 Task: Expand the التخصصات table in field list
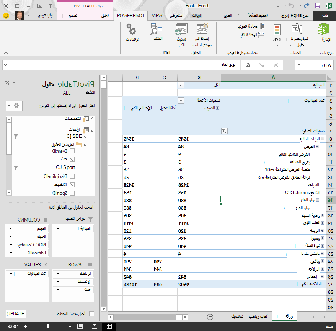[92, 119]
